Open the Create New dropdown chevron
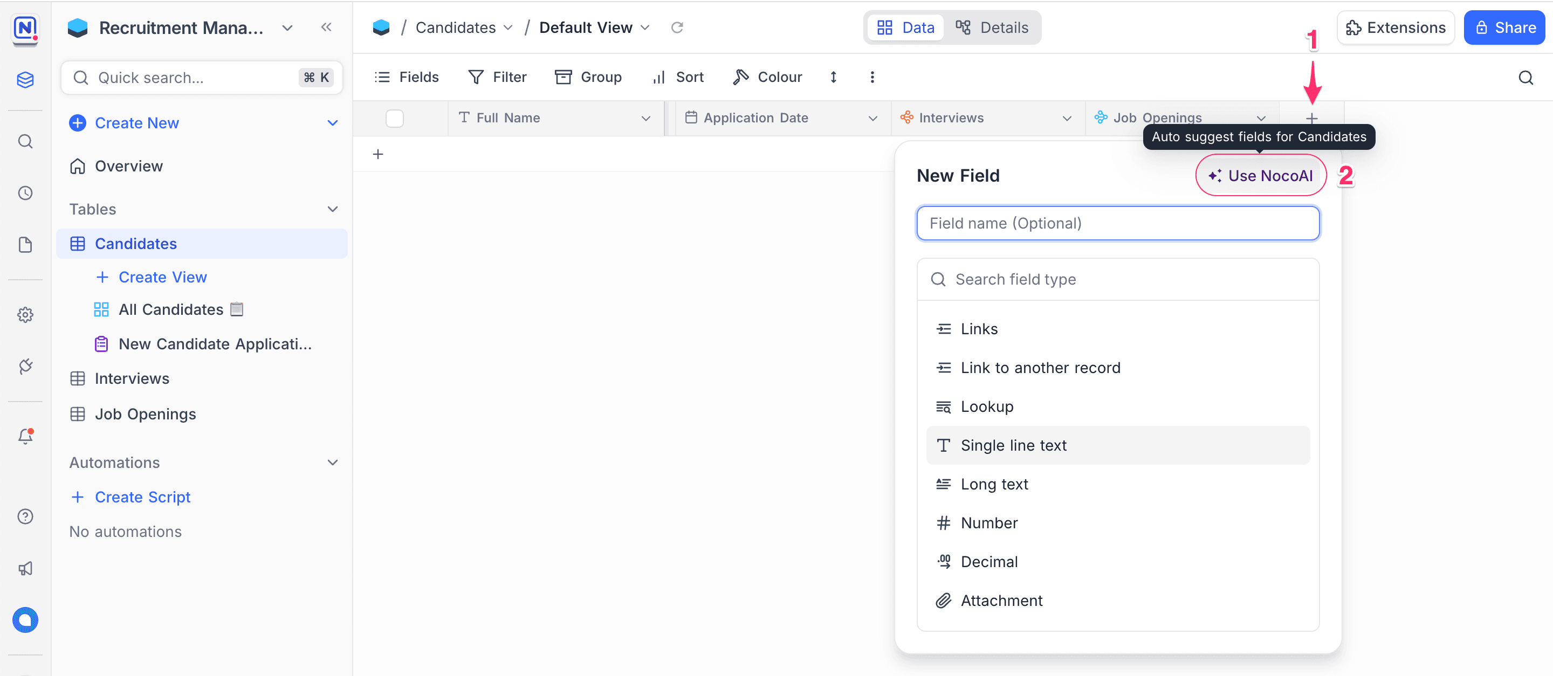This screenshot has height=676, width=1553. pos(332,123)
